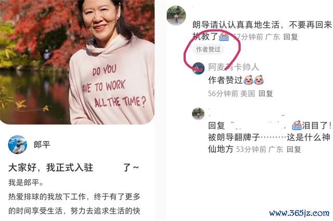333x221 pixels.
Task: Tap the crying emoji after 执教了
Action: (x=224, y=36)
